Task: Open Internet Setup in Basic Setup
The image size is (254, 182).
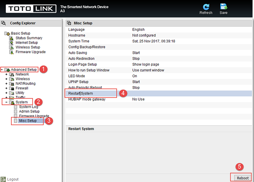Action: pyautogui.click(x=26, y=43)
